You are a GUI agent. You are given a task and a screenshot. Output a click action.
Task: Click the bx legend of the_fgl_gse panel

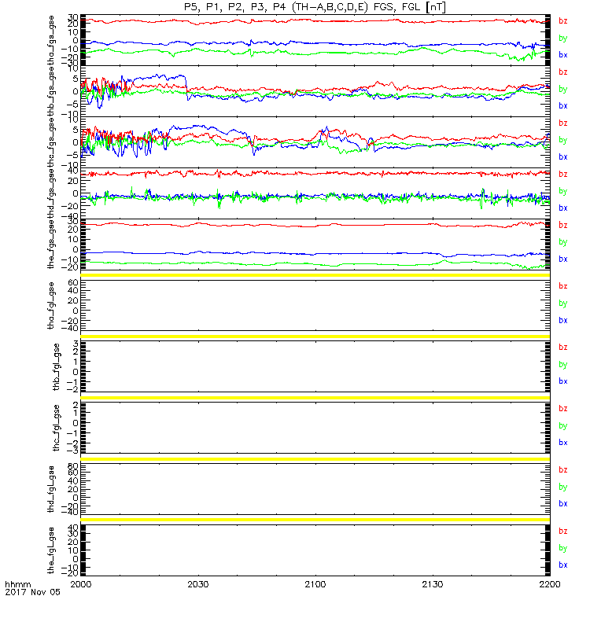pos(563,565)
